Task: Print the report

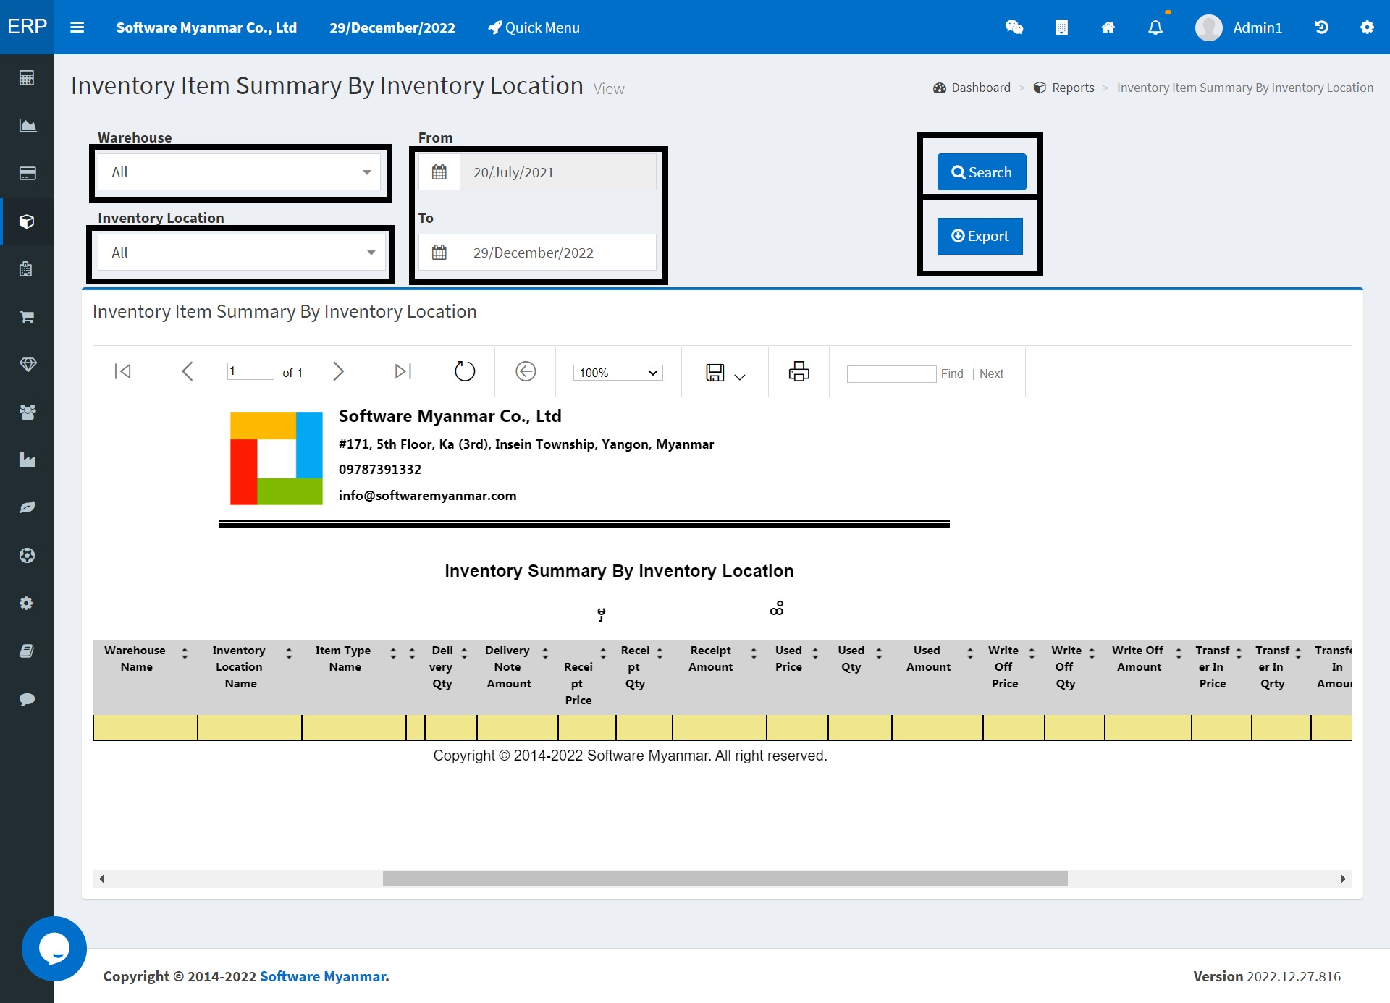Action: (799, 371)
